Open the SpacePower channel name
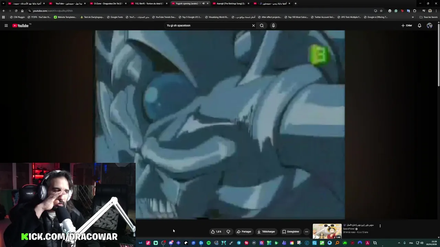The image size is (440, 247). 349,229
